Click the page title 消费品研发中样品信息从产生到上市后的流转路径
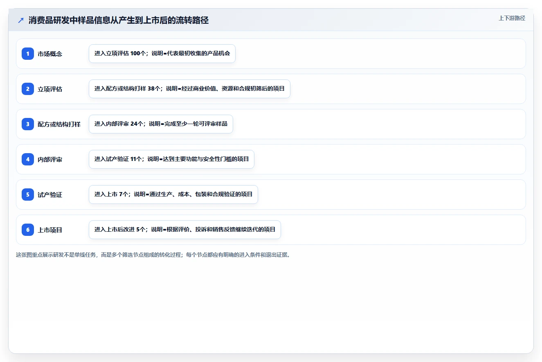 coord(119,20)
